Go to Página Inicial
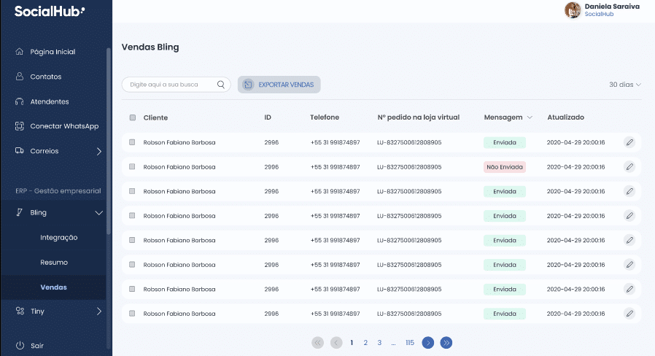This screenshot has width=655, height=356. 52,52
